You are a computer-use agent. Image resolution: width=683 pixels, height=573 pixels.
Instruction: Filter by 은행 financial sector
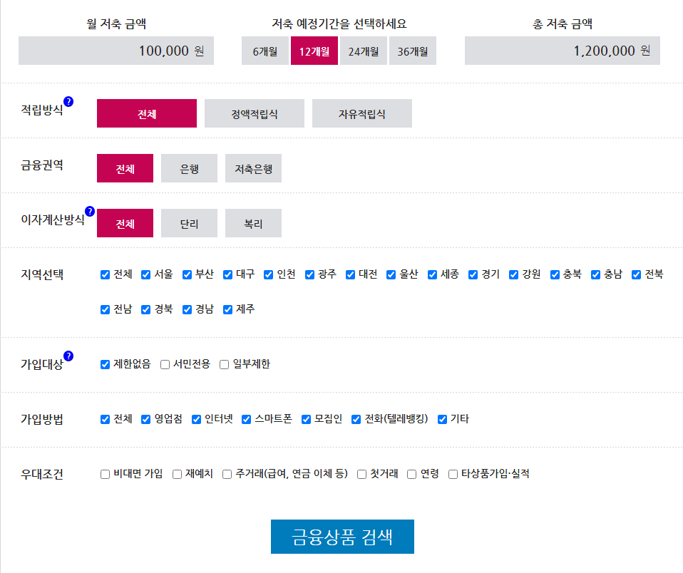[x=189, y=167]
